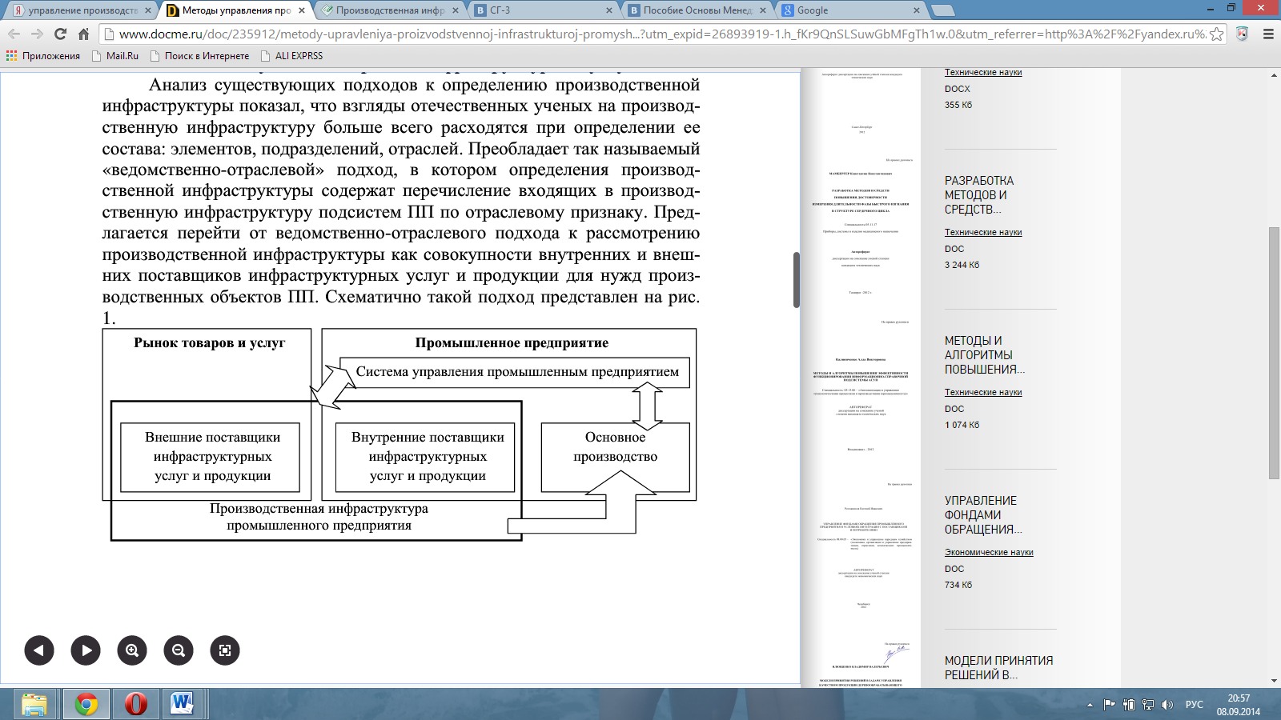Bookmark this page with the star icon
The image size is (1281, 720).
[1216, 34]
